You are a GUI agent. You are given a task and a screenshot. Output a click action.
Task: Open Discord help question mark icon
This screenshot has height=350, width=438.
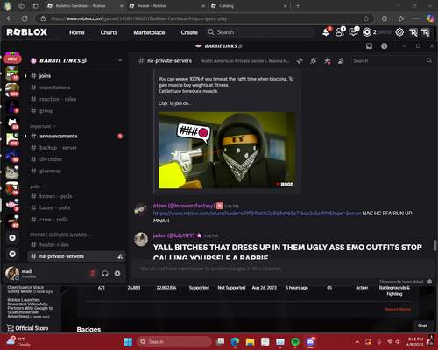[x=385, y=46]
